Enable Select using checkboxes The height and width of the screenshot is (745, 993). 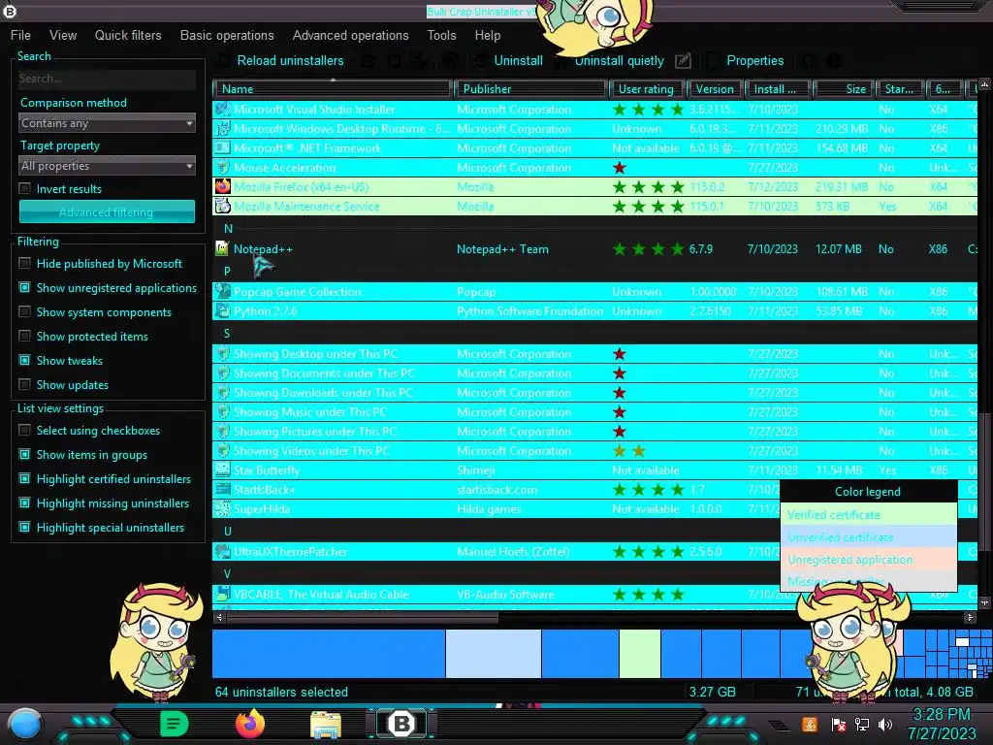click(24, 430)
